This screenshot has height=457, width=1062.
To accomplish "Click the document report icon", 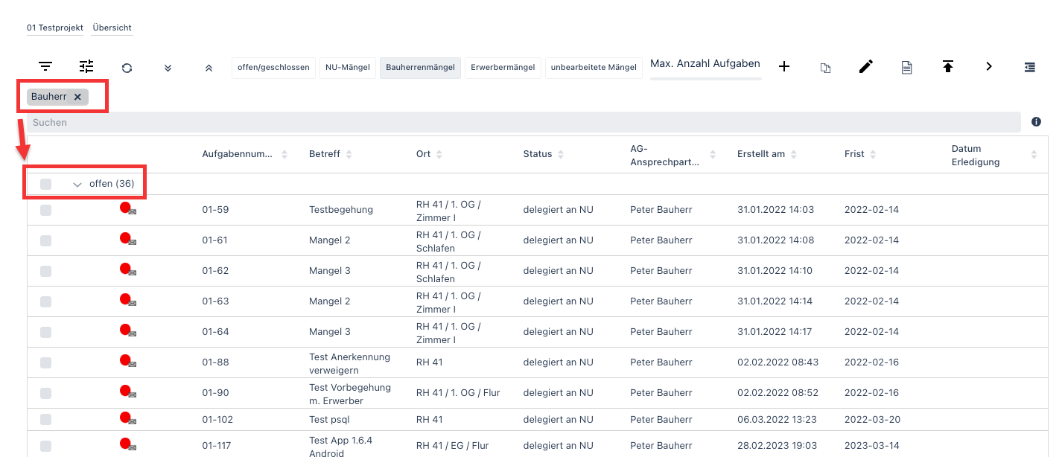I will click(906, 68).
